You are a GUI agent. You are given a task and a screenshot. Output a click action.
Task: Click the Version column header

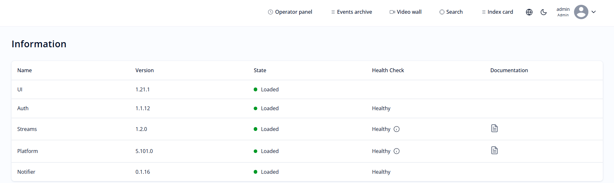144,70
